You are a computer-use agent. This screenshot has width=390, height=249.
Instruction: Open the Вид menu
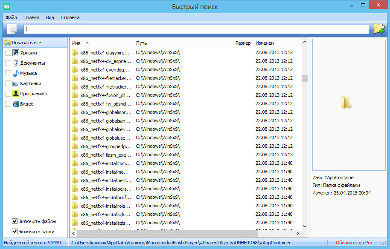[x=50, y=17]
